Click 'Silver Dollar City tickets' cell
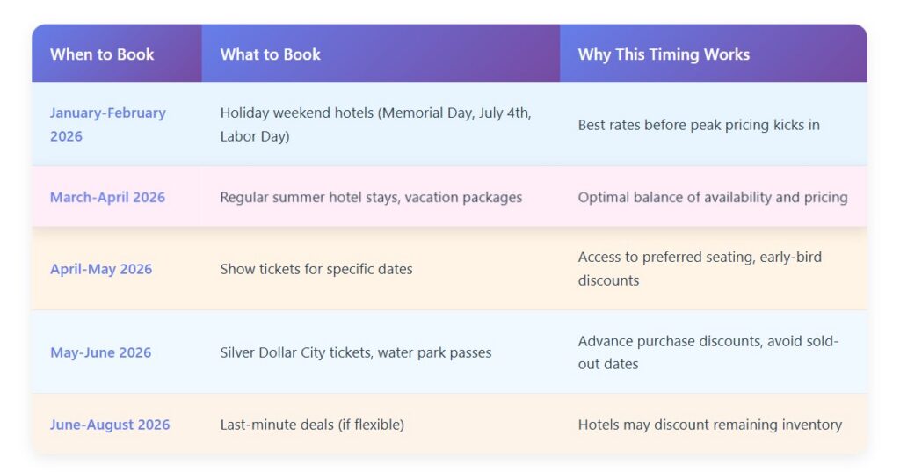The width and height of the screenshot is (900, 472). pyautogui.click(x=356, y=352)
